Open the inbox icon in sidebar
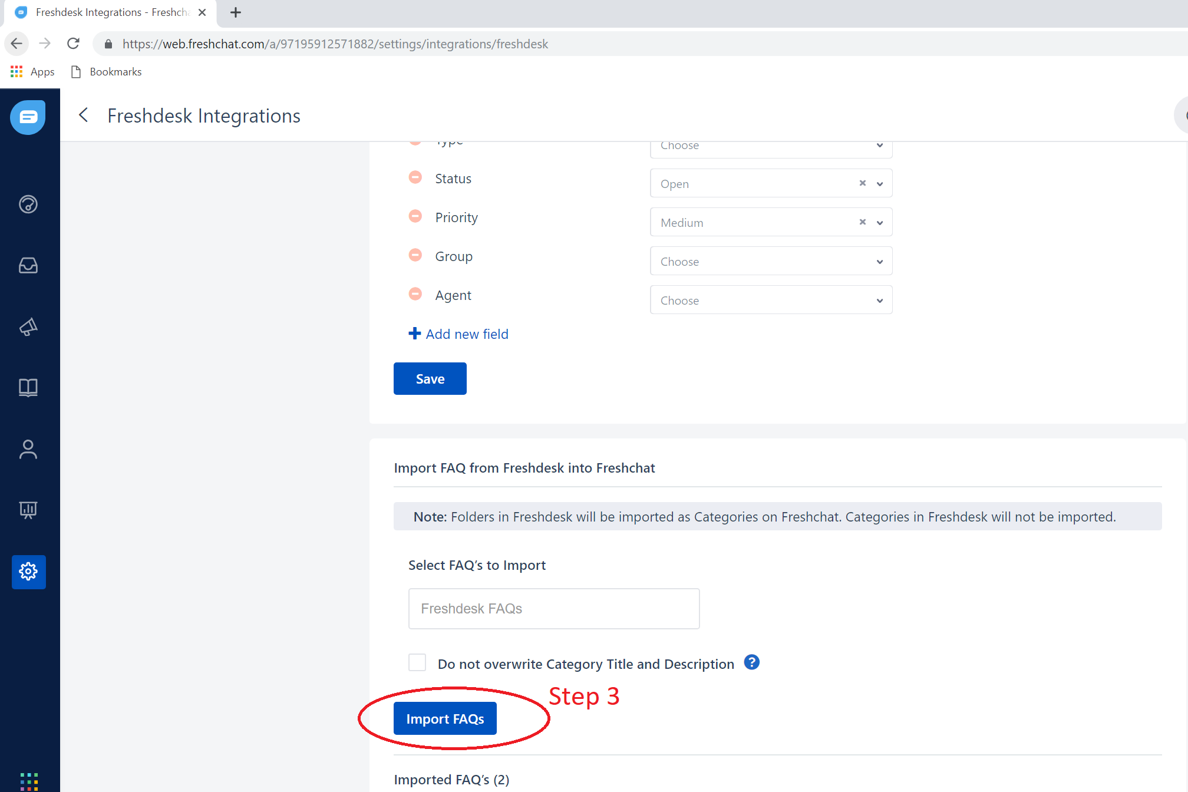The height and width of the screenshot is (792, 1188). 28,265
